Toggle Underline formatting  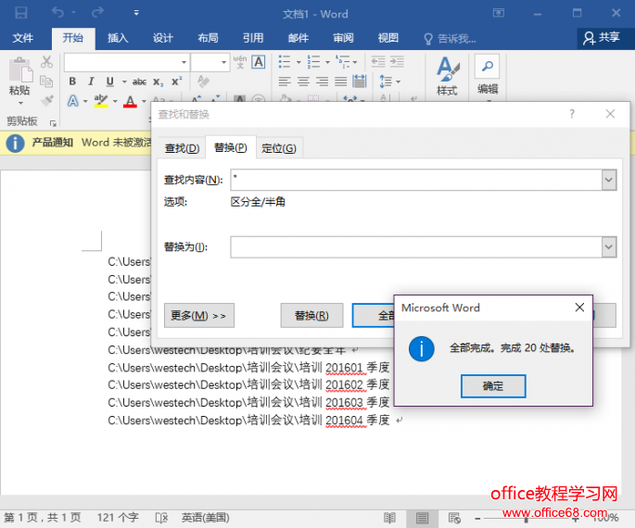[109, 82]
